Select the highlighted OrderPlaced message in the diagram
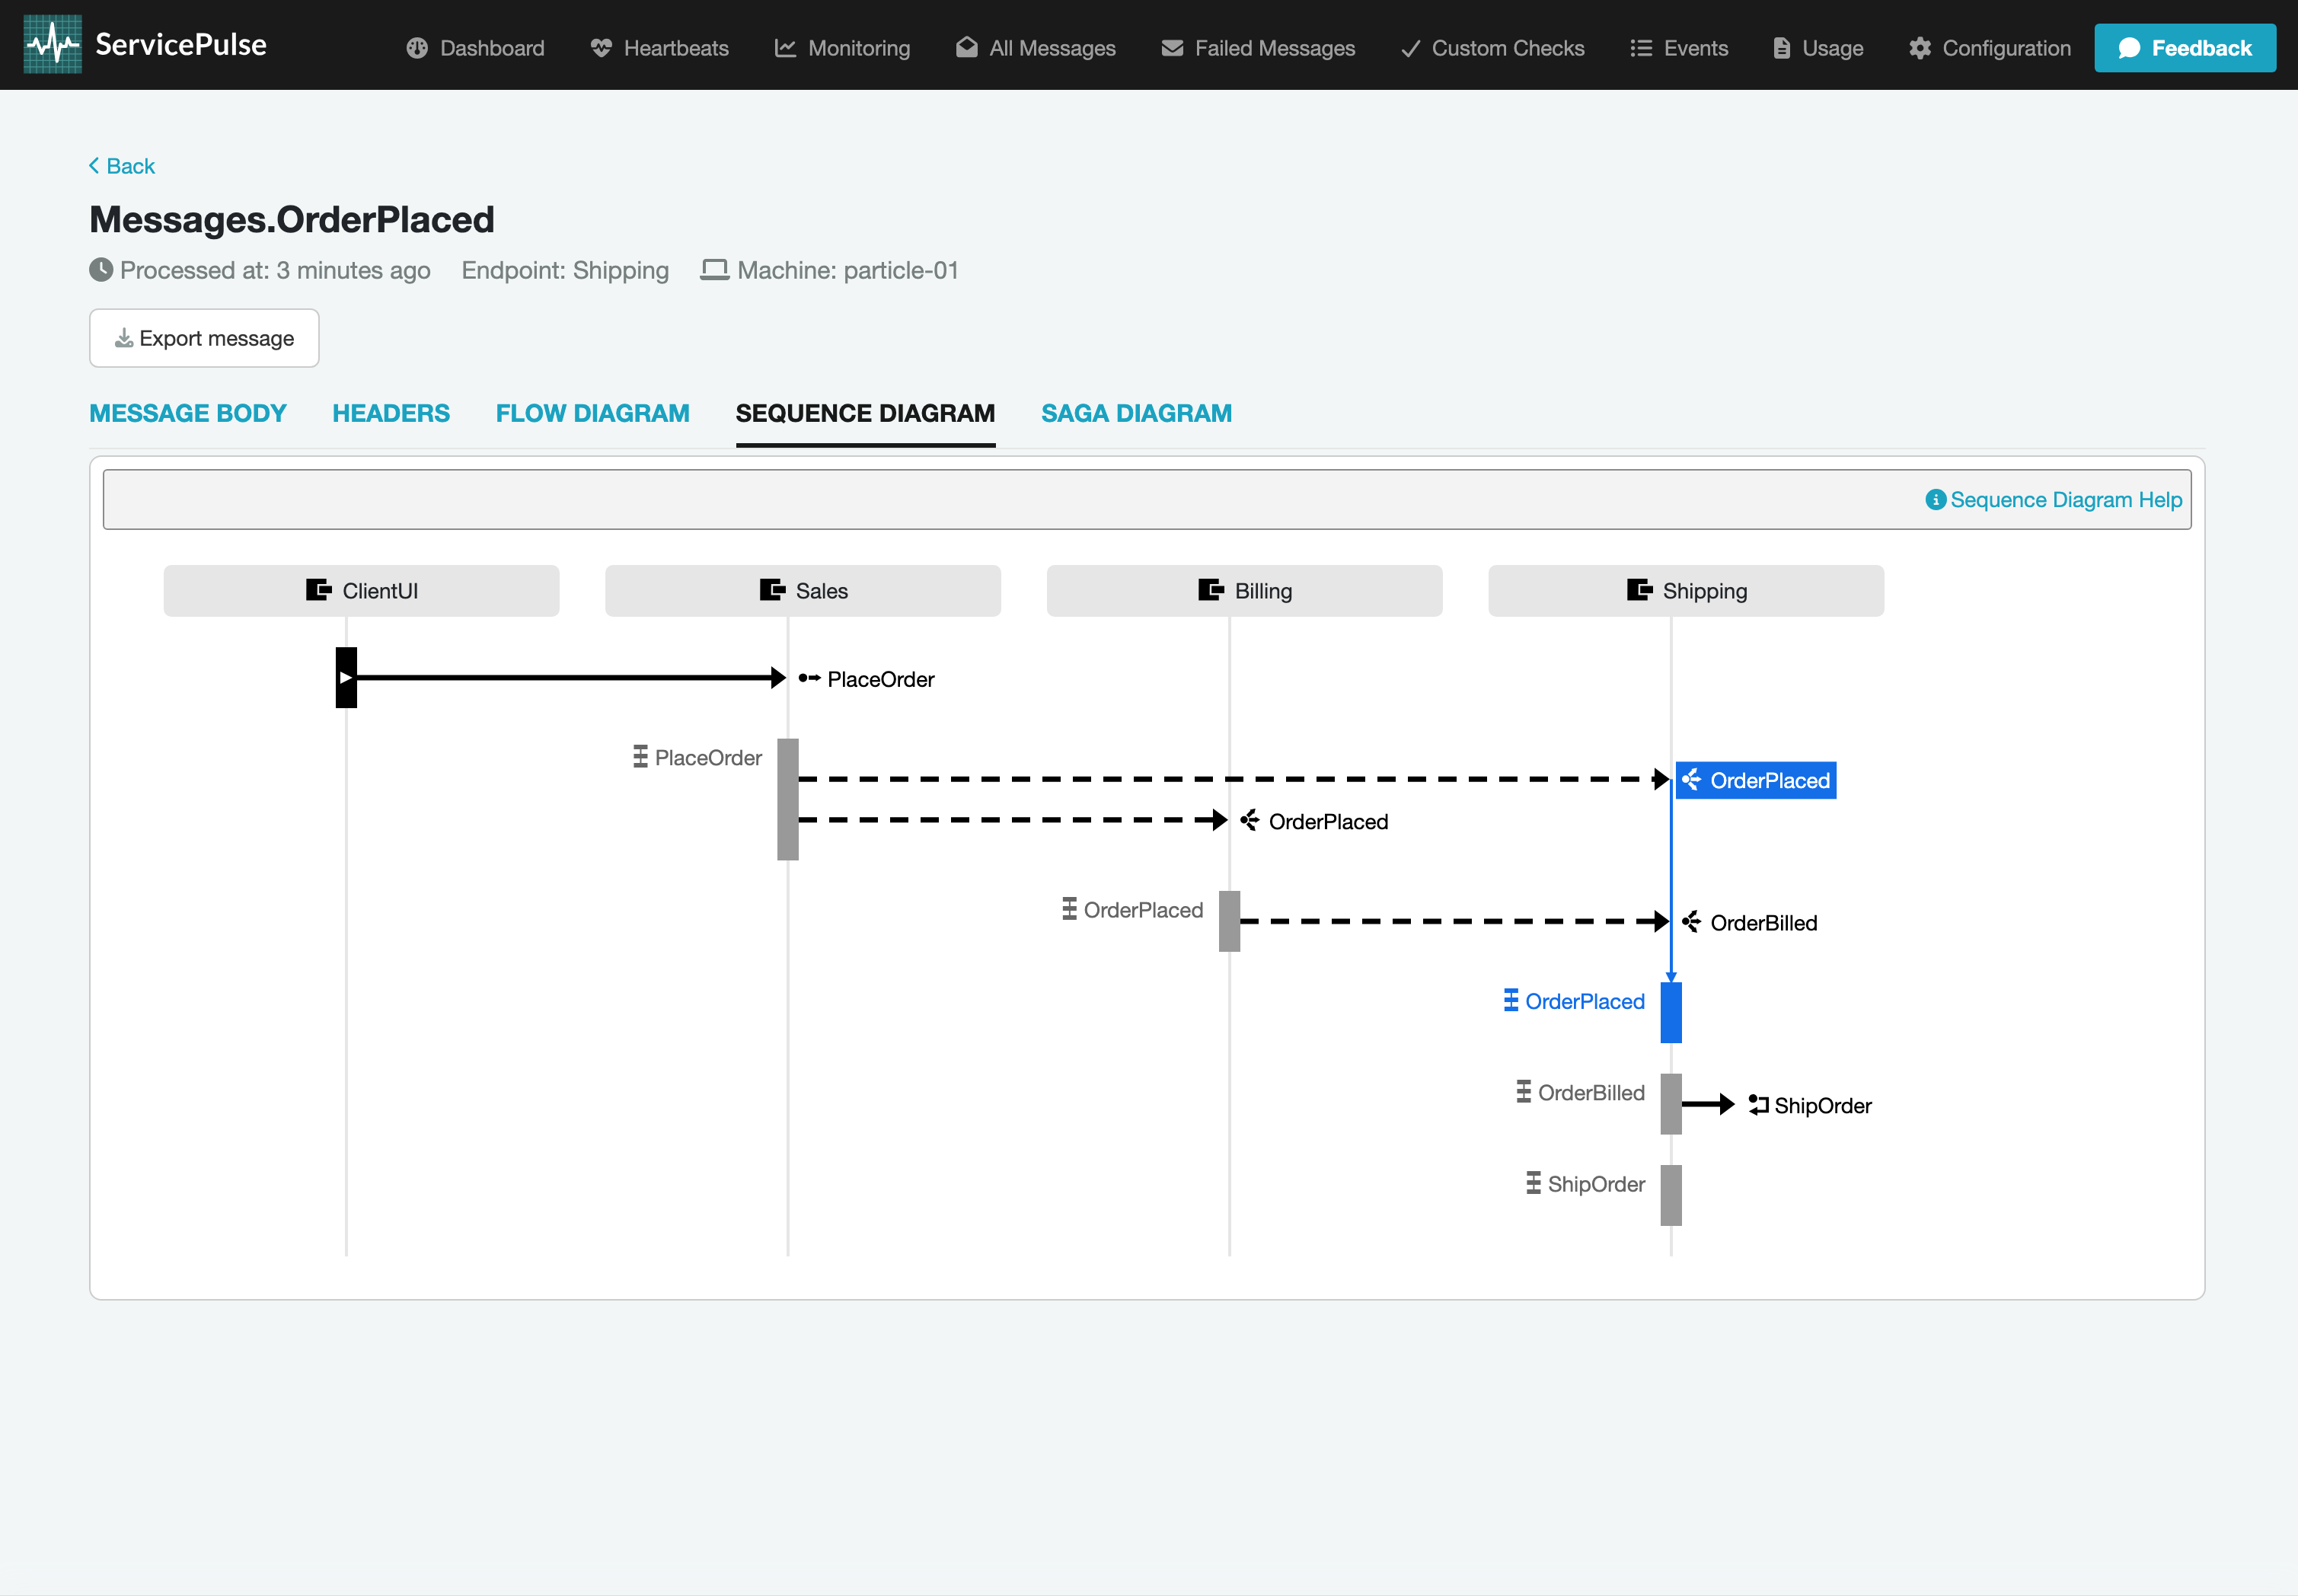Viewport: 2298px width, 1596px height. [1756, 780]
